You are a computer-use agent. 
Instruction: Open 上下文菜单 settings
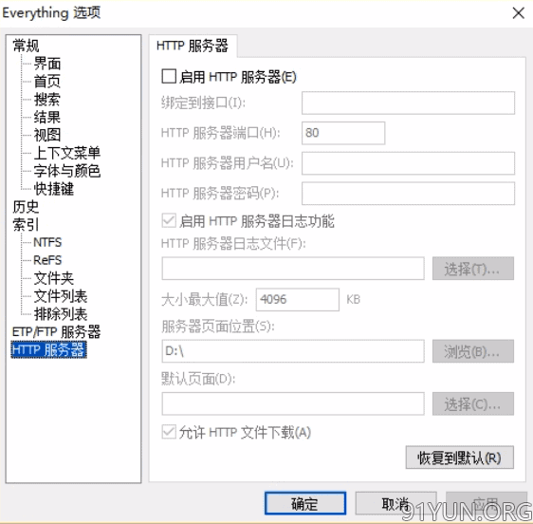click(67, 153)
